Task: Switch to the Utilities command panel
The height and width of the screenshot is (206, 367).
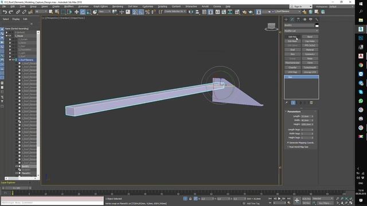Action: (x=317, y=19)
